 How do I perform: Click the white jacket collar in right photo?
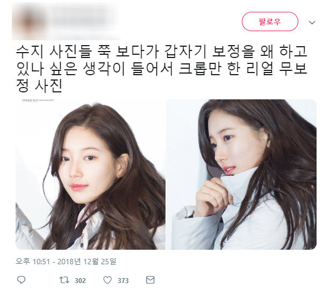click(239, 185)
